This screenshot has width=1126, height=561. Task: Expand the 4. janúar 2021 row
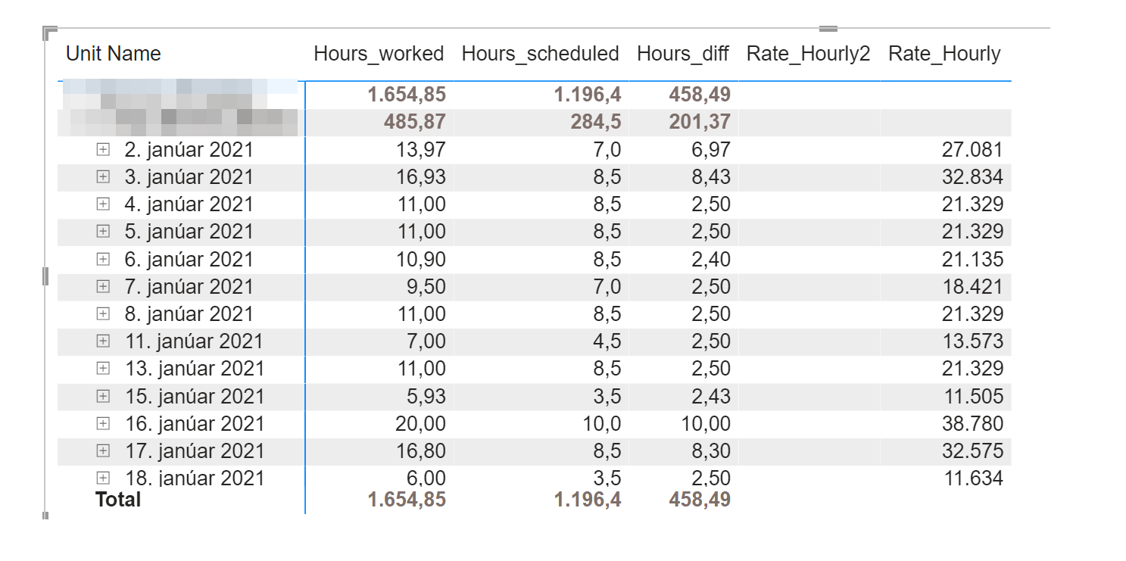click(x=103, y=204)
